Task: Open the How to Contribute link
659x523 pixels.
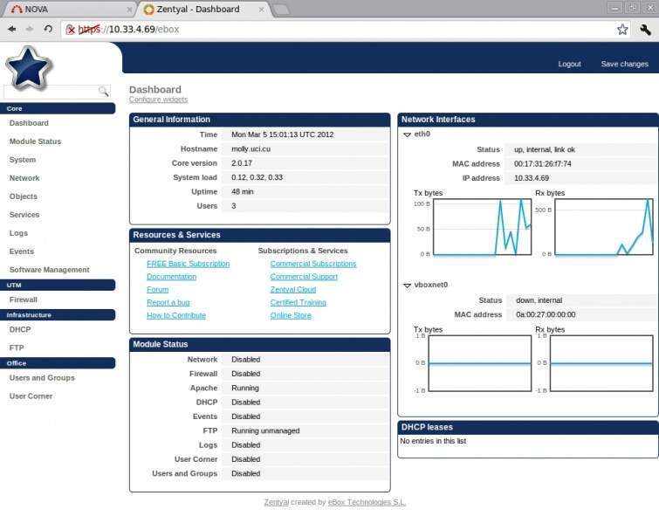Action: 176,316
